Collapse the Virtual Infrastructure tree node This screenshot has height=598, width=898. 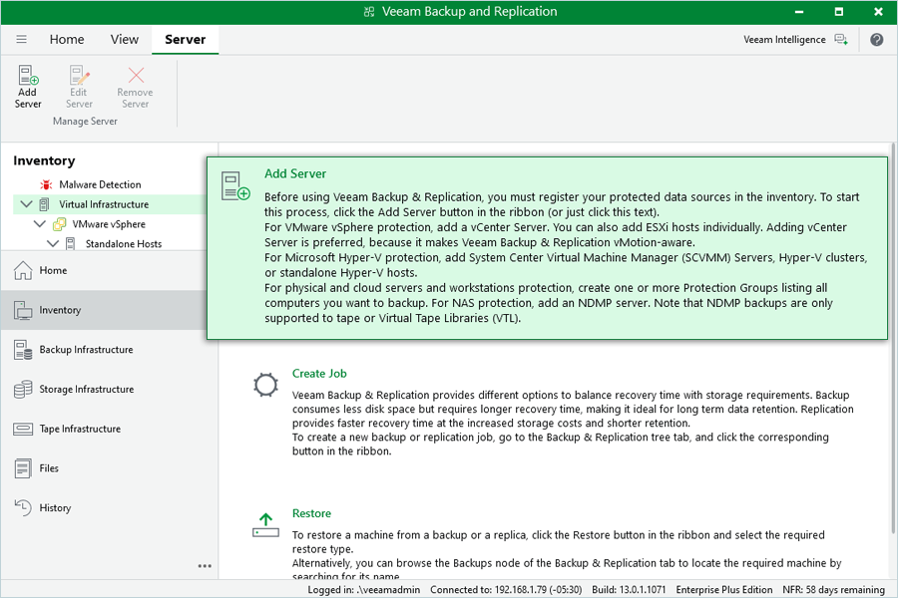tap(25, 204)
